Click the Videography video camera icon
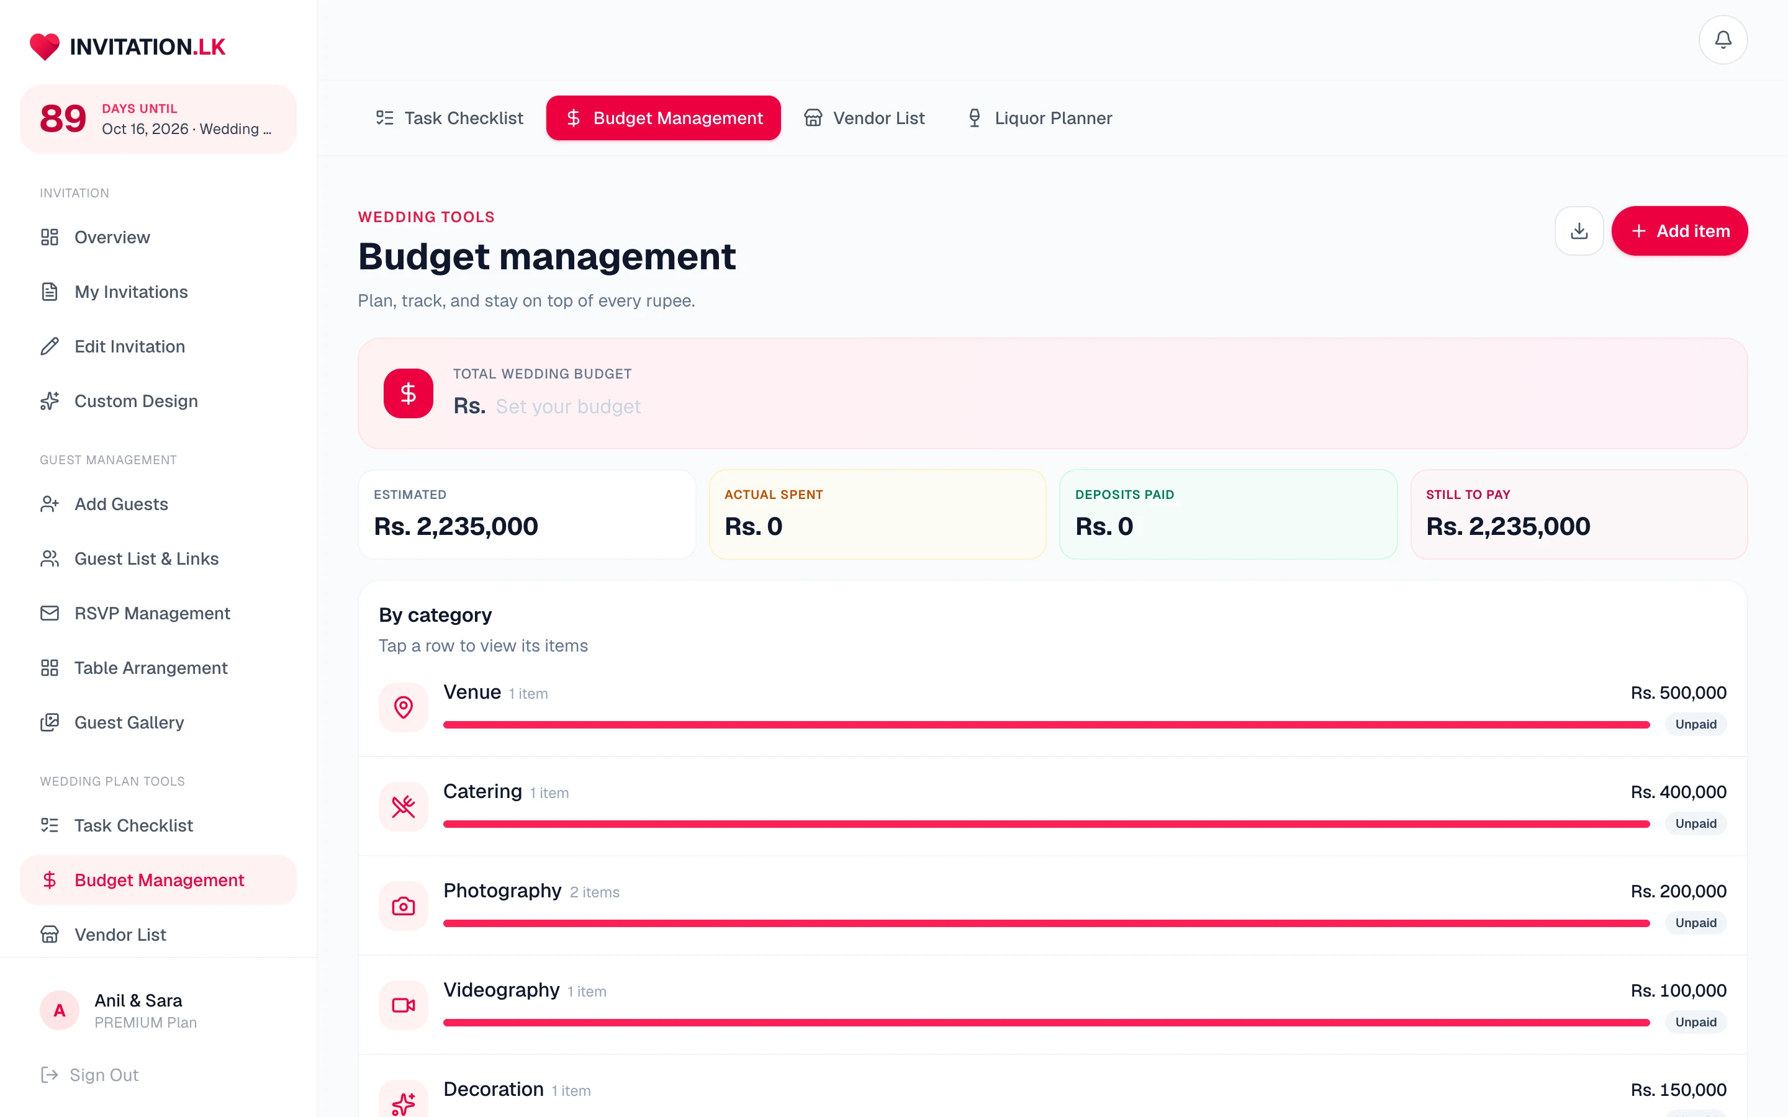 (404, 1005)
